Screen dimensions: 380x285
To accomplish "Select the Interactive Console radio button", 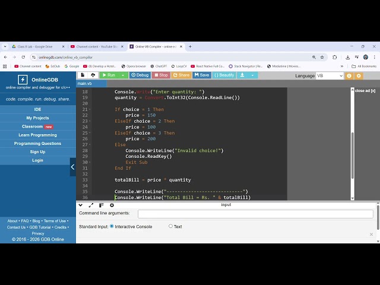I will (112, 226).
